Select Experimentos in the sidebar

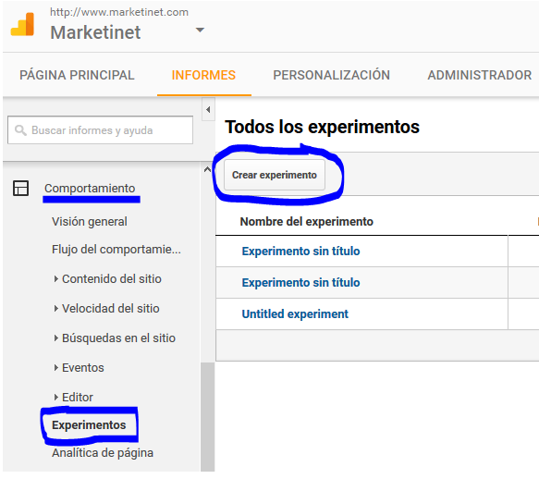pyautogui.click(x=89, y=425)
